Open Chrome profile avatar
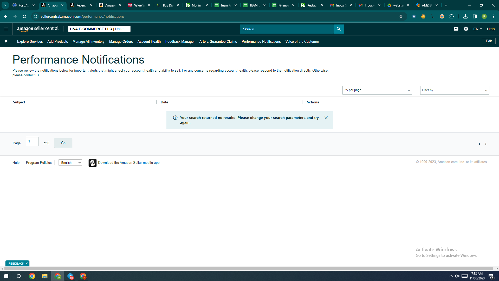 coord(484,16)
